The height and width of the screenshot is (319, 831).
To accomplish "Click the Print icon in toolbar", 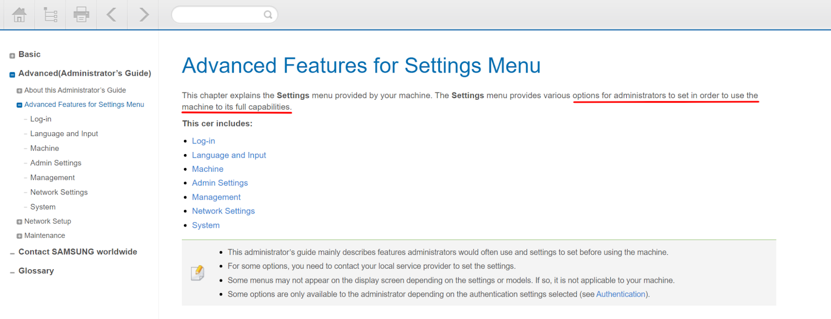I will coord(81,15).
